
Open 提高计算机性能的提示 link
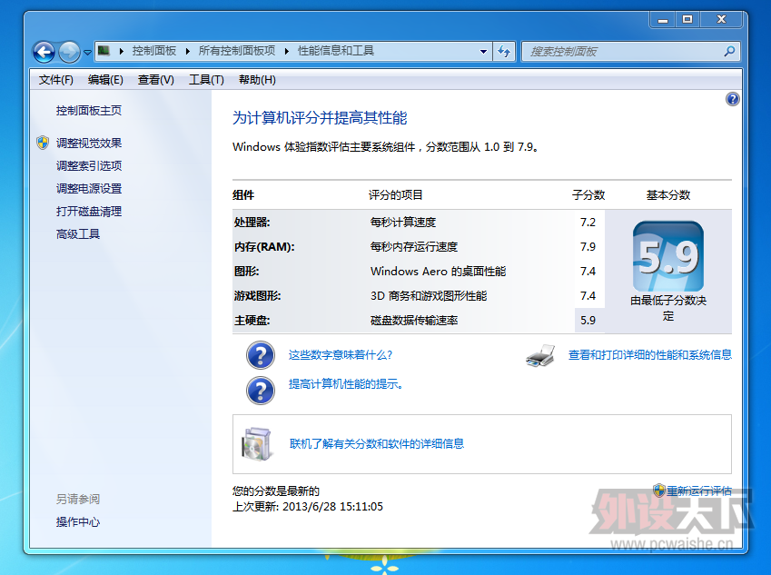click(x=346, y=384)
